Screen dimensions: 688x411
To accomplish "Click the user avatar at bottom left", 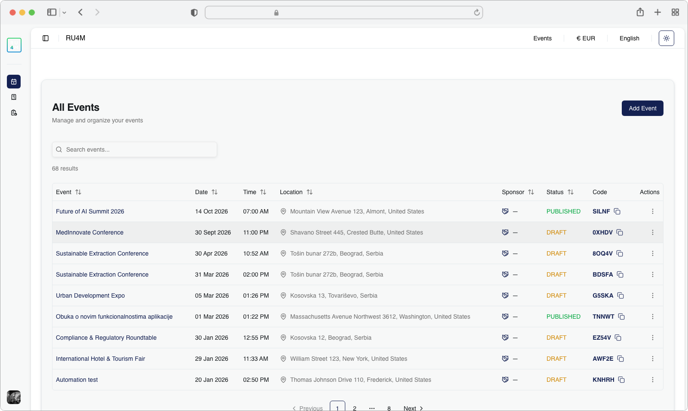I will coord(14,397).
